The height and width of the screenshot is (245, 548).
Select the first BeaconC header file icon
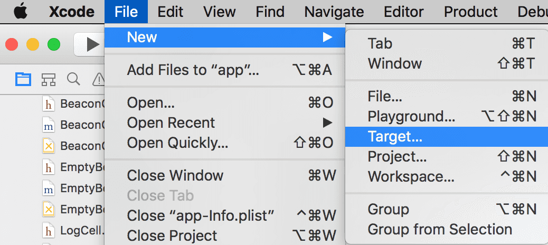(49, 104)
